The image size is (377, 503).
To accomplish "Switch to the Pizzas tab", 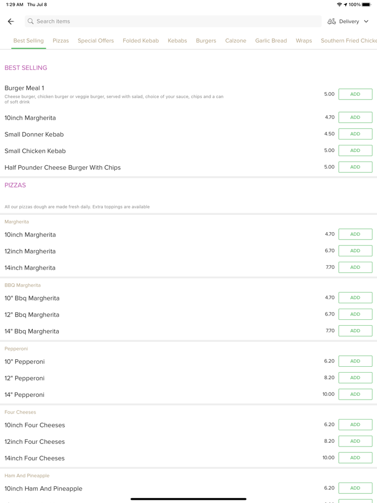I will pos(61,40).
